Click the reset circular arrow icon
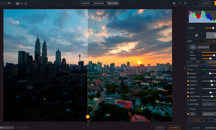Screen dimensions: 216x130 pyautogui.click(x=185, y=3)
